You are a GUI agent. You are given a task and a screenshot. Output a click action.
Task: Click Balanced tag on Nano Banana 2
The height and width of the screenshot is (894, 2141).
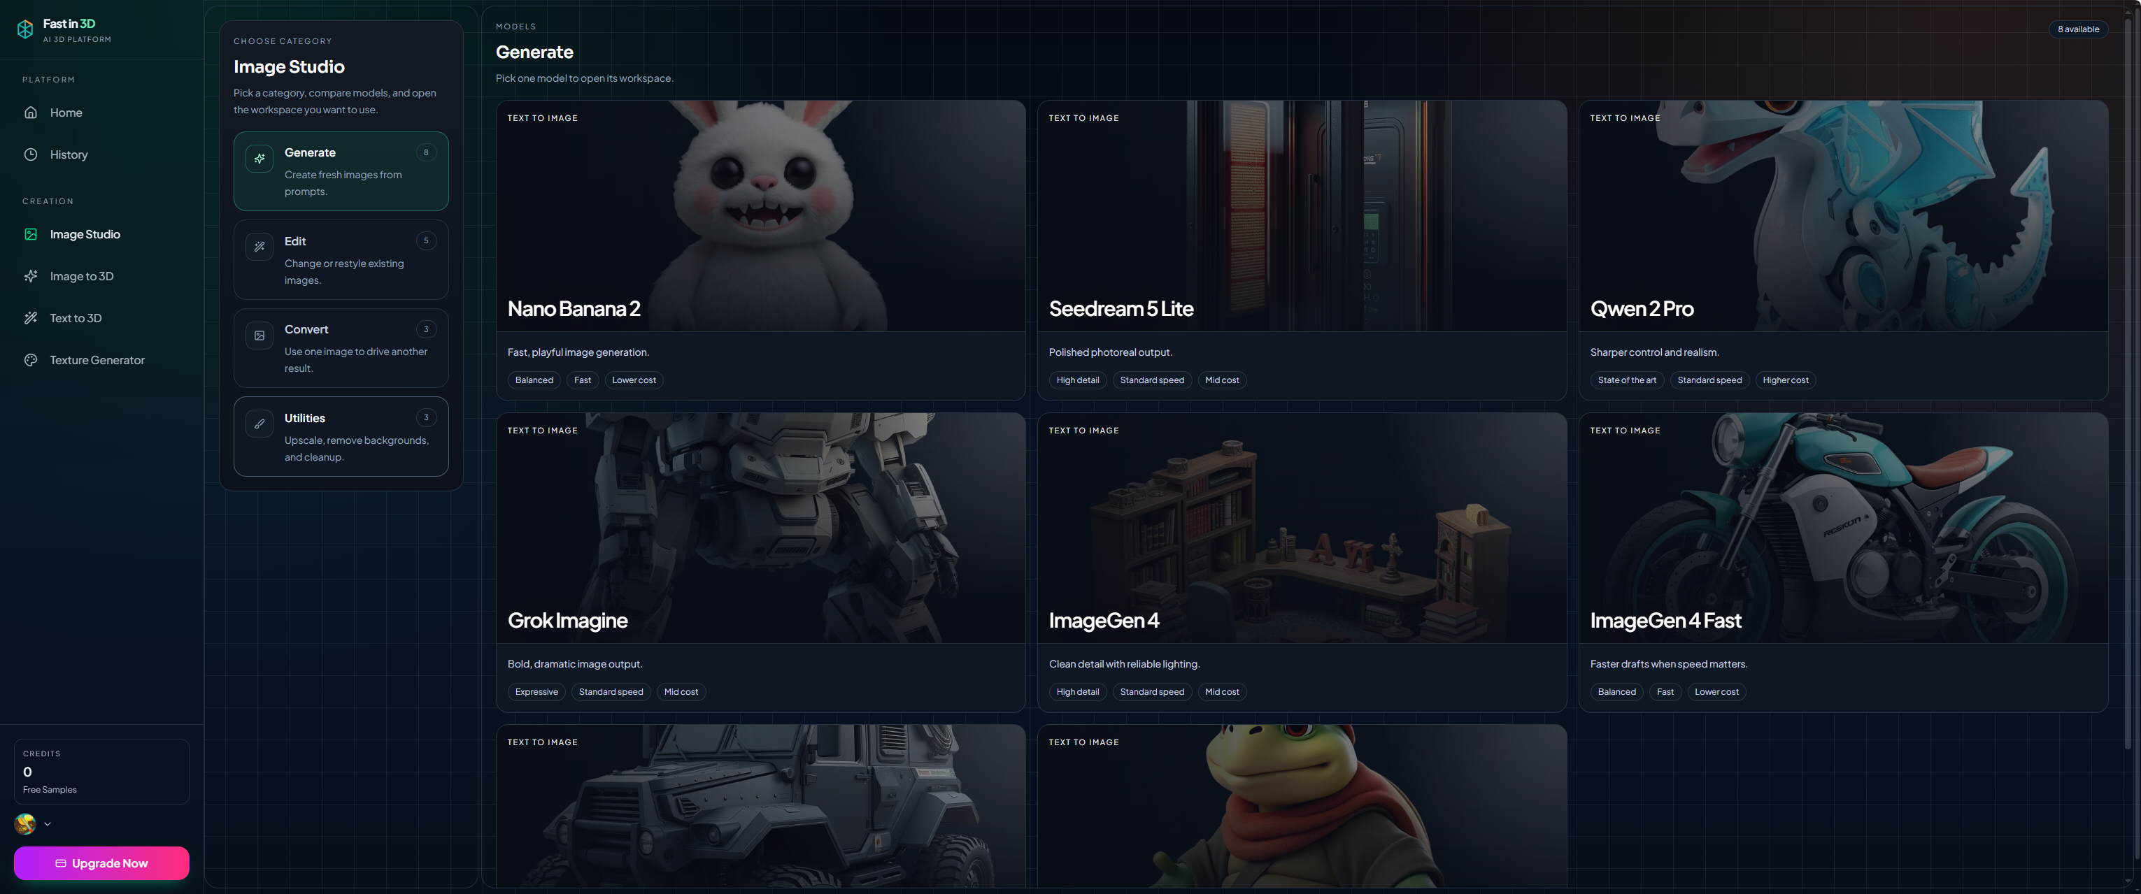coord(534,380)
